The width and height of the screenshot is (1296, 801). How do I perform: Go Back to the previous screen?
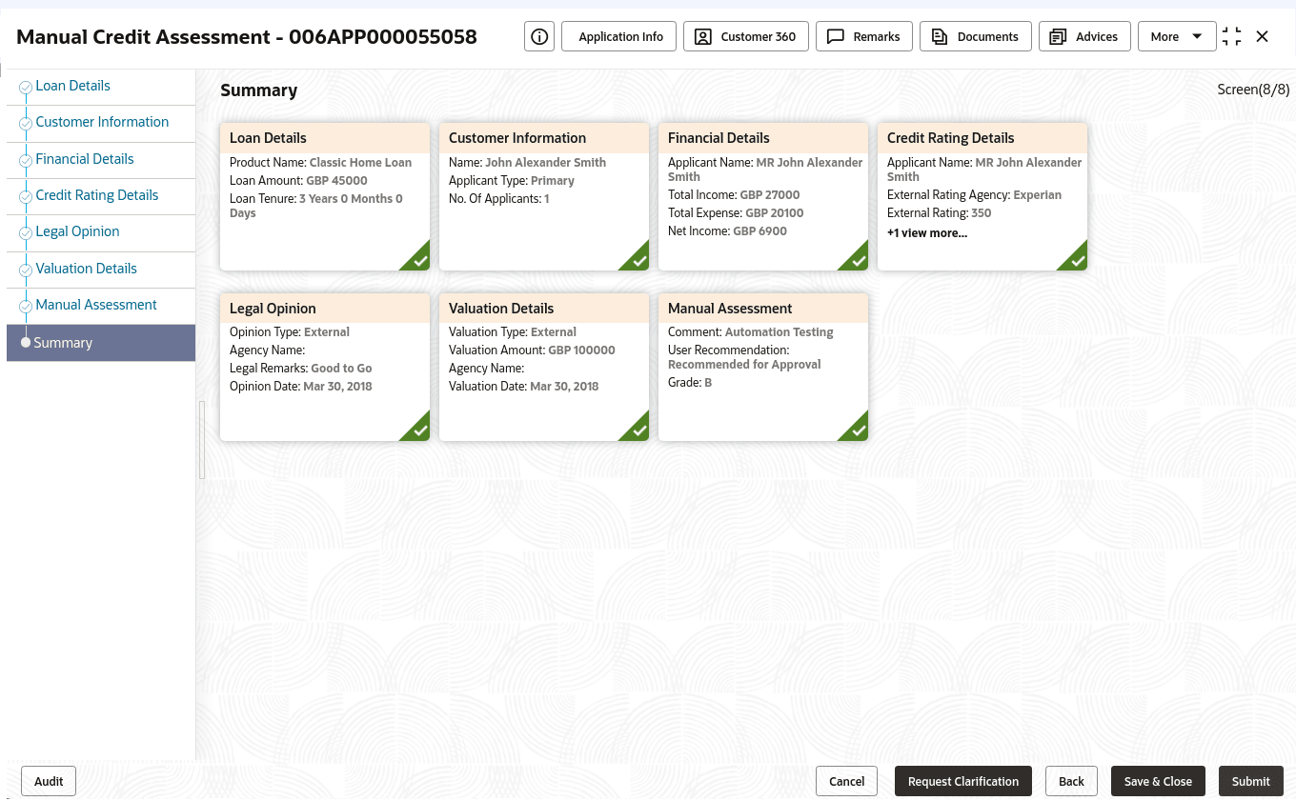1071,781
